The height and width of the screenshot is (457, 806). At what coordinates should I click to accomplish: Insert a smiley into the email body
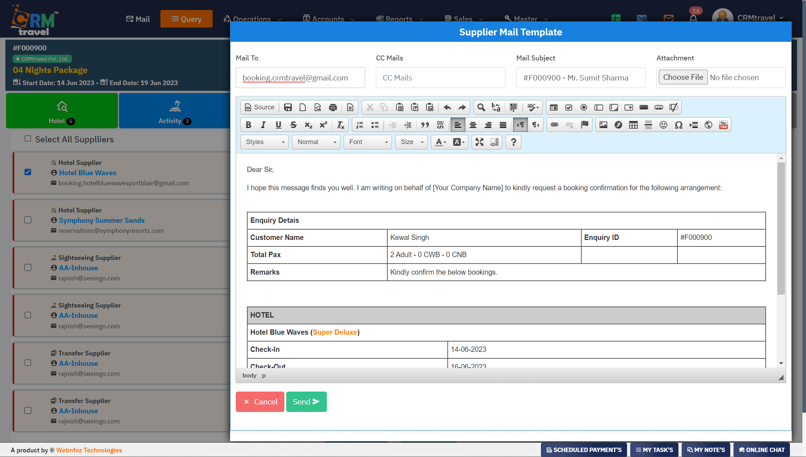664,125
